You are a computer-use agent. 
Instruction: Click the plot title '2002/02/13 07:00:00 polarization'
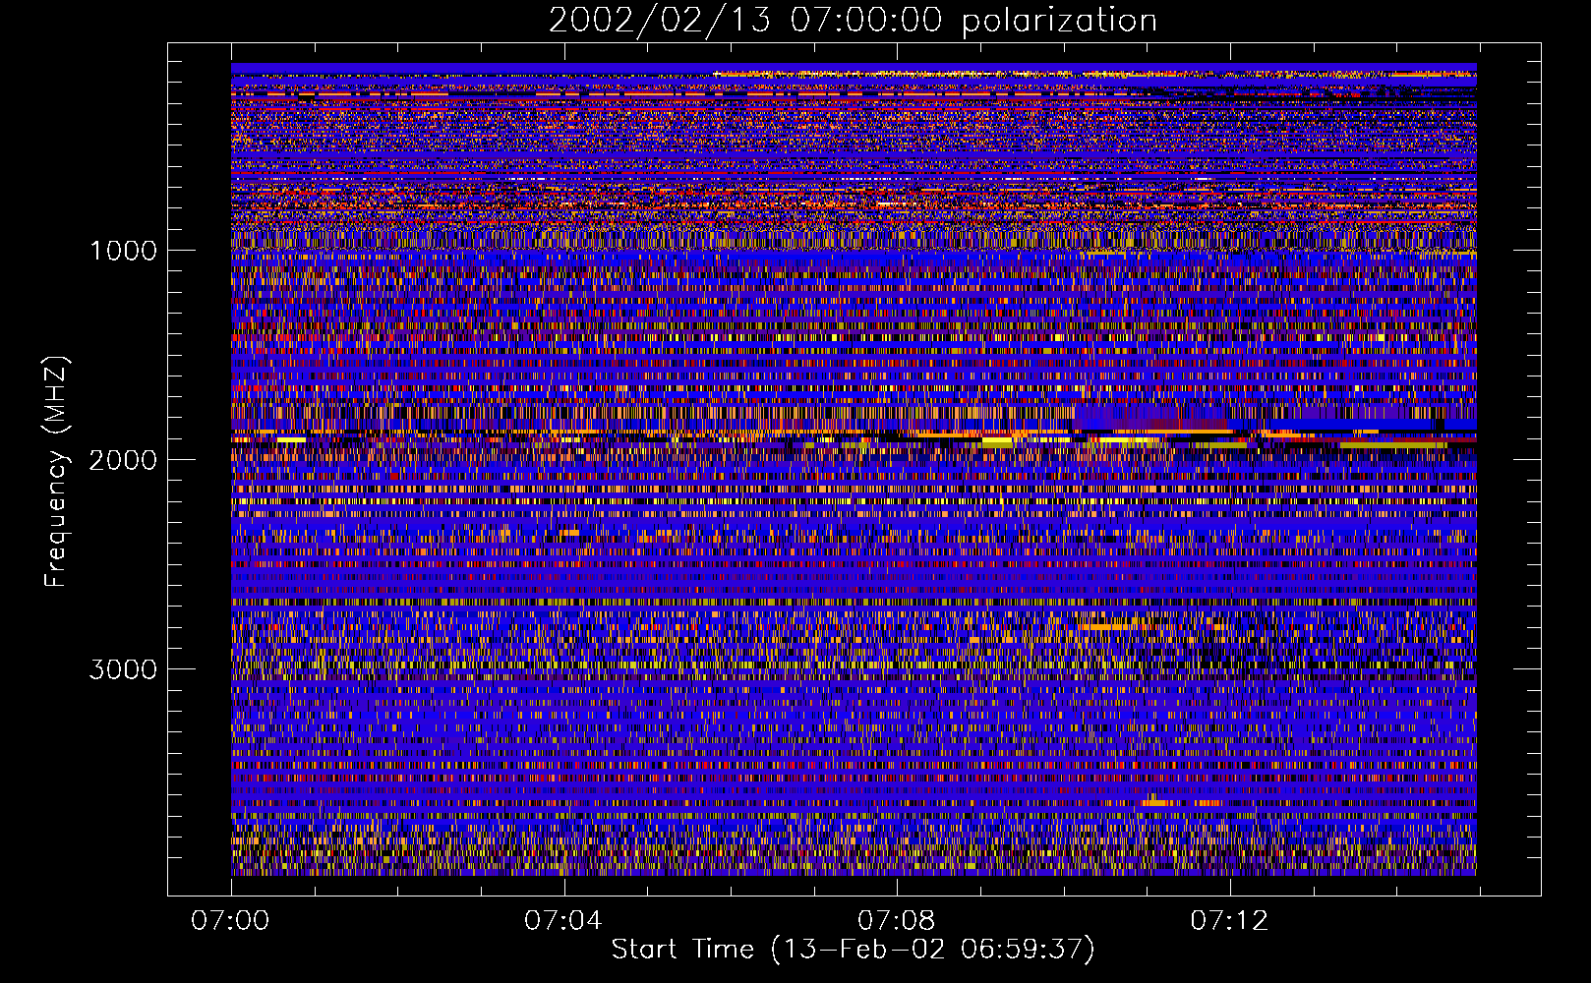[x=853, y=21]
